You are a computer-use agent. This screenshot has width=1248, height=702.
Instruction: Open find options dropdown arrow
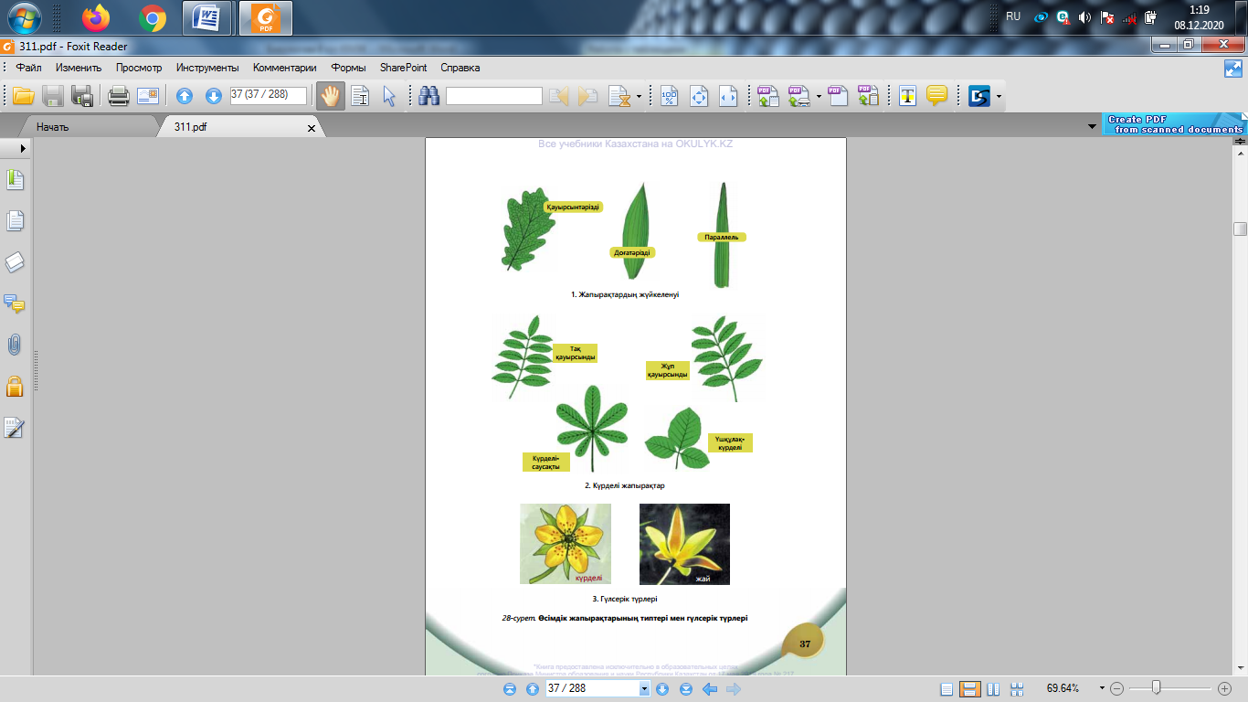tap(639, 95)
